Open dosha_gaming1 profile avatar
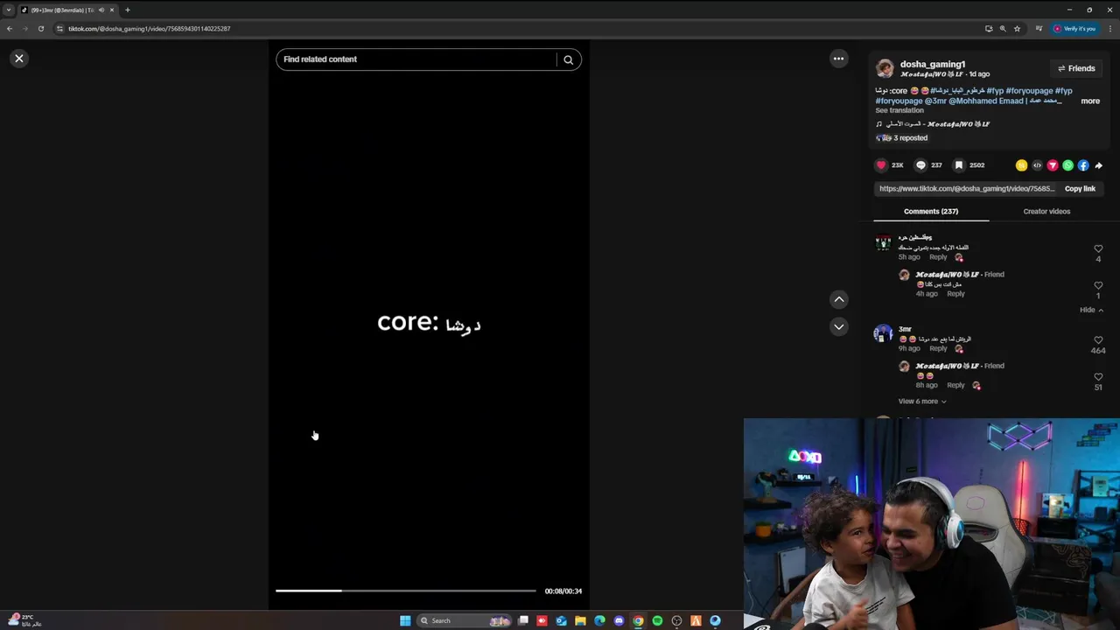The height and width of the screenshot is (630, 1120). tap(885, 68)
